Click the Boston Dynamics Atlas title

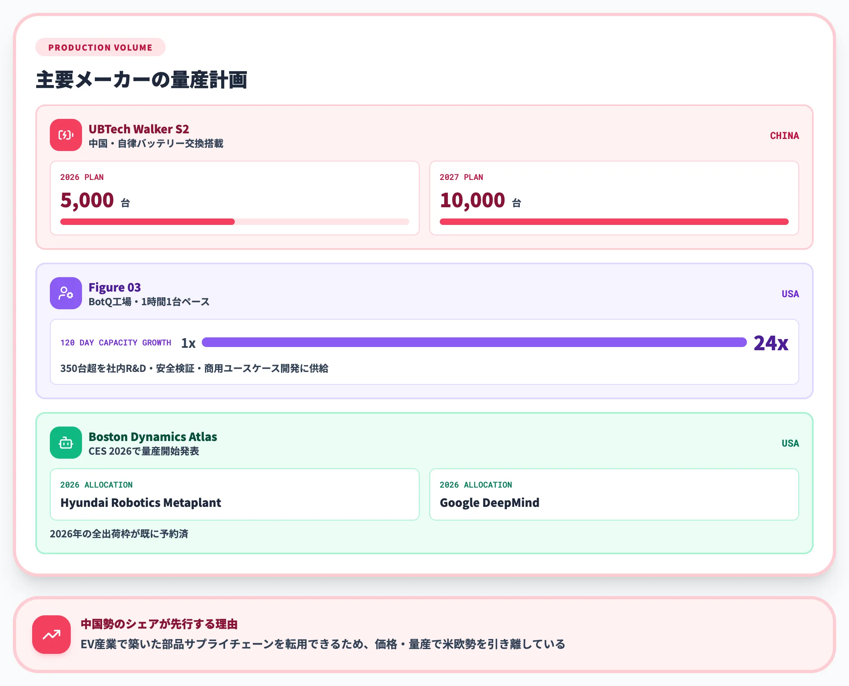tap(153, 437)
